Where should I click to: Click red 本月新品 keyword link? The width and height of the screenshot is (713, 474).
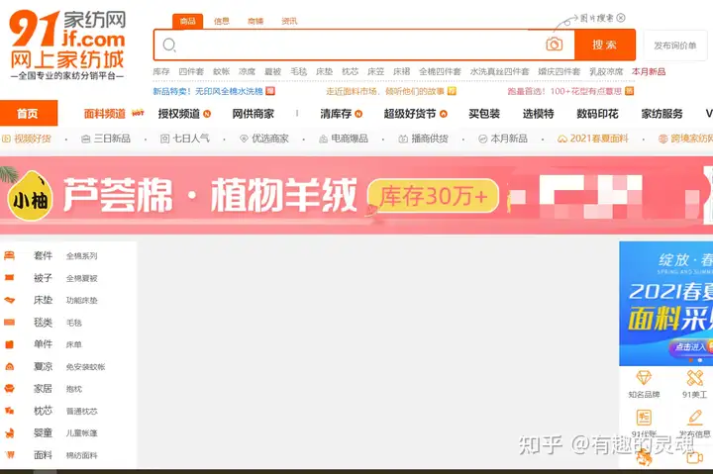pyautogui.click(x=649, y=71)
